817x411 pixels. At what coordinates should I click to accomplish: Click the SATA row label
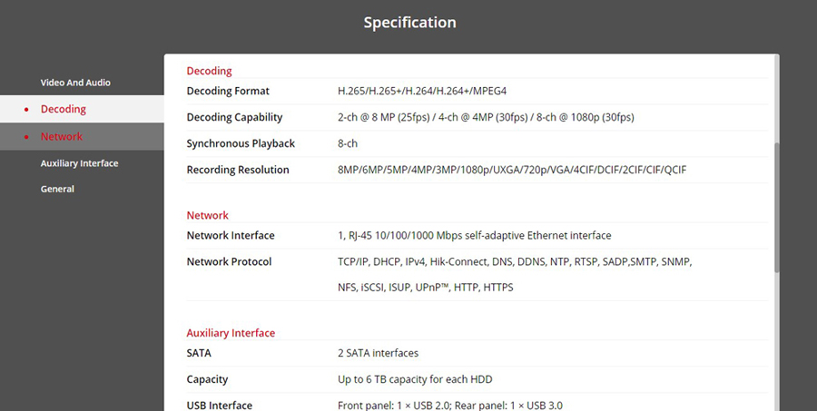click(199, 353)
